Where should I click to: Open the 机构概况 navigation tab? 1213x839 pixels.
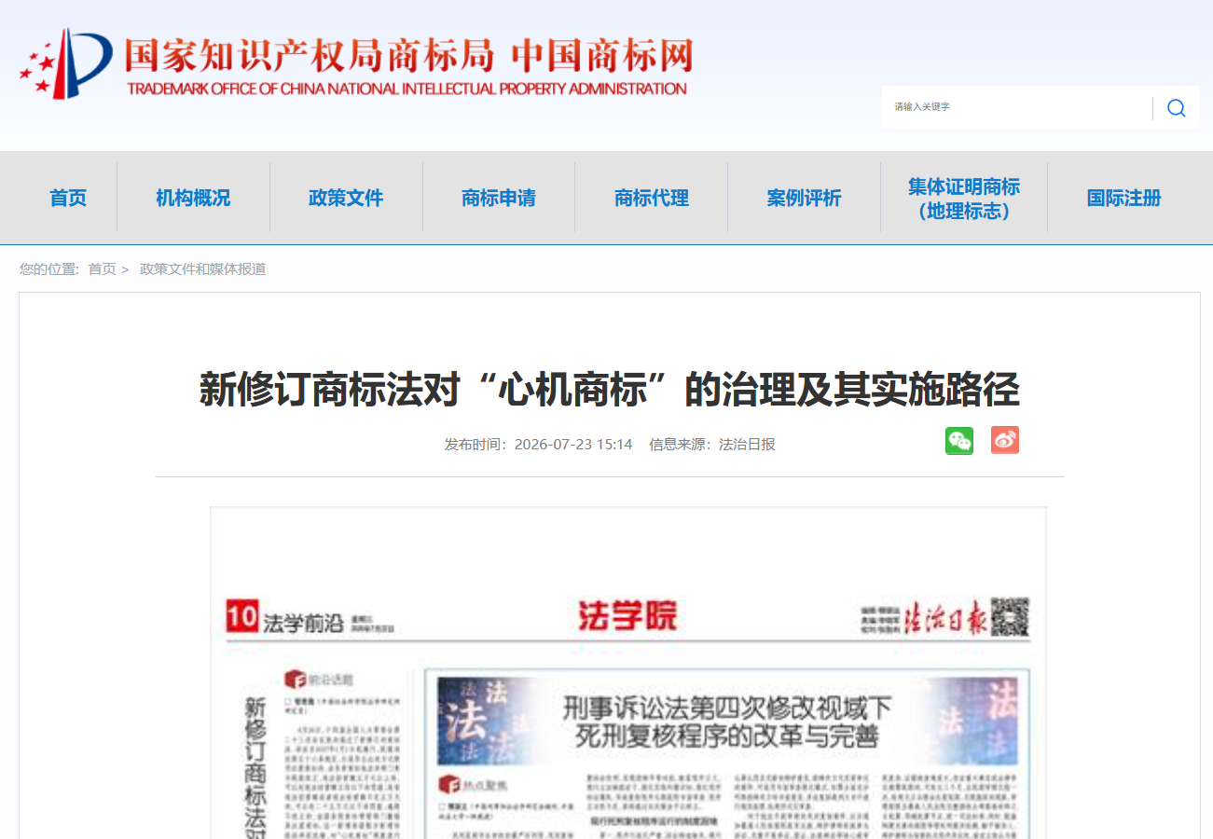point(193,198)
